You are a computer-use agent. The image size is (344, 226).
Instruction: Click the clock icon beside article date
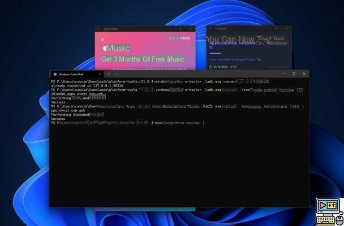pyautogui.click(x=210, y=67)
